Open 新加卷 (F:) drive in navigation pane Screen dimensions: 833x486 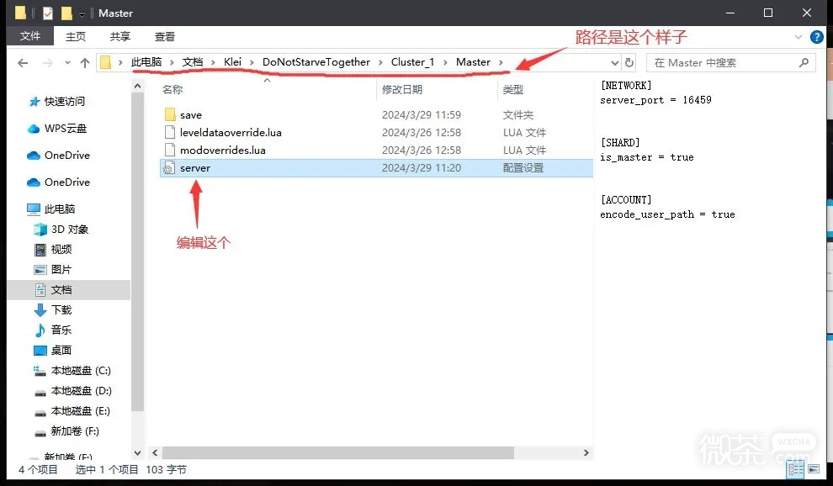click(75, 431)
